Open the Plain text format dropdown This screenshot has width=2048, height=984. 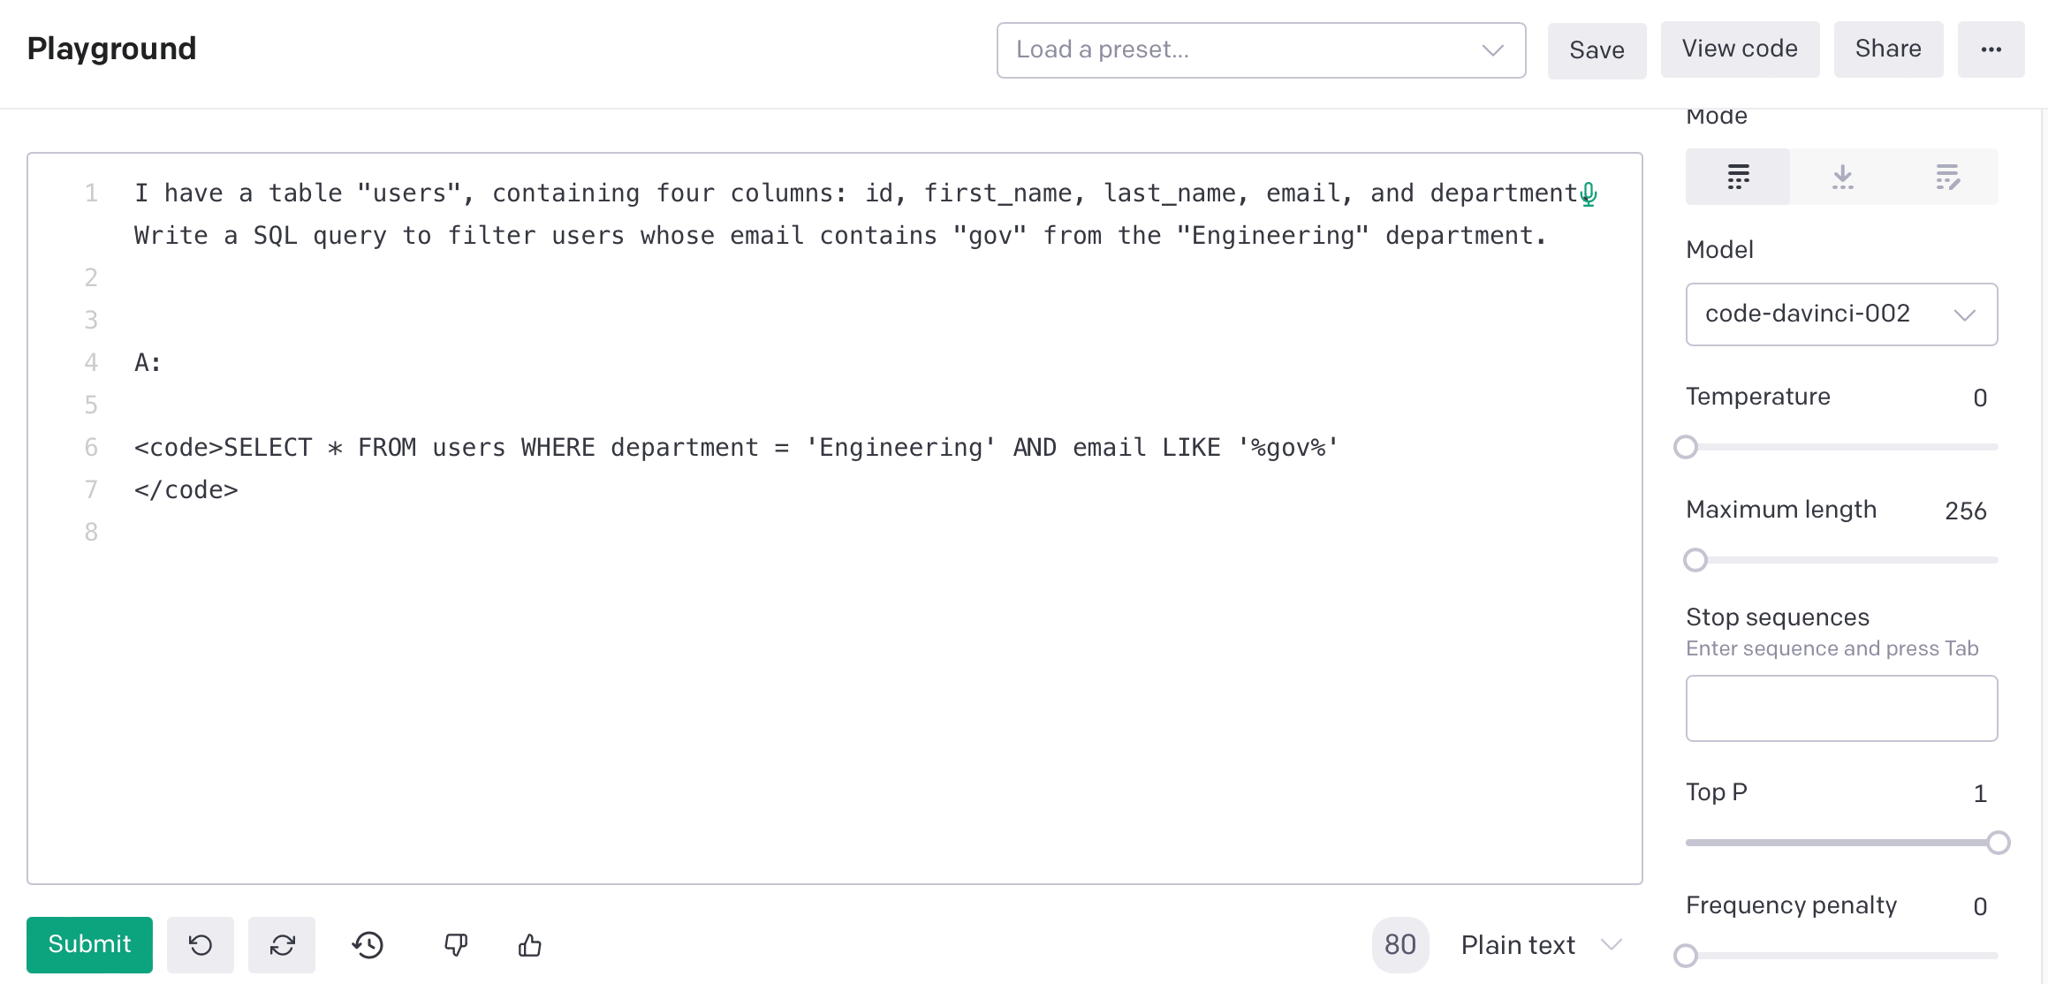tap(1541, 944)
